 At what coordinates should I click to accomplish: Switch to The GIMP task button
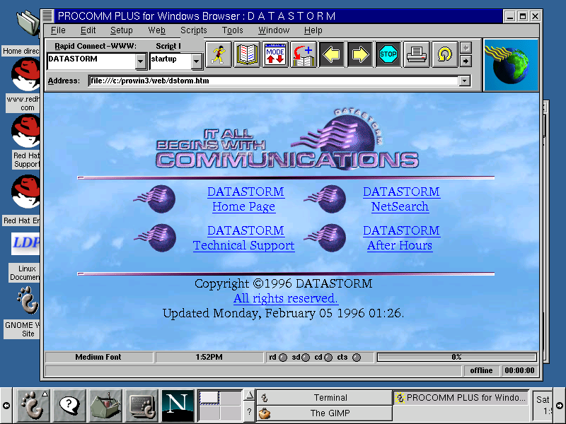(324, 413)
